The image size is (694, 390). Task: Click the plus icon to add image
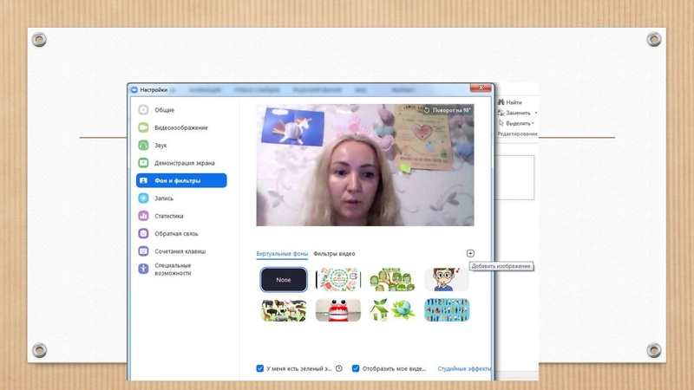(470, 253)
